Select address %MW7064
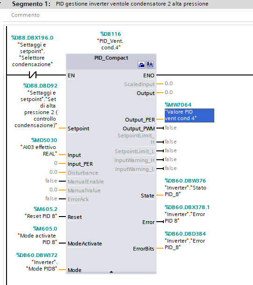The width and height of the screenshot is (253, 285). point(178,105)
